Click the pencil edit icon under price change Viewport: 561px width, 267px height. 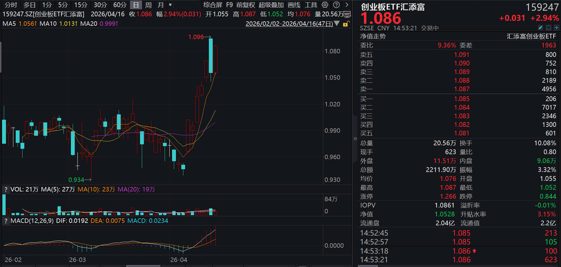pyautogui.click(x=541, y=28)
